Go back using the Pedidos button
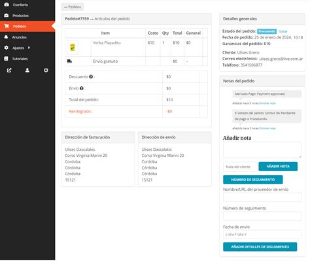 pos(73,7)
